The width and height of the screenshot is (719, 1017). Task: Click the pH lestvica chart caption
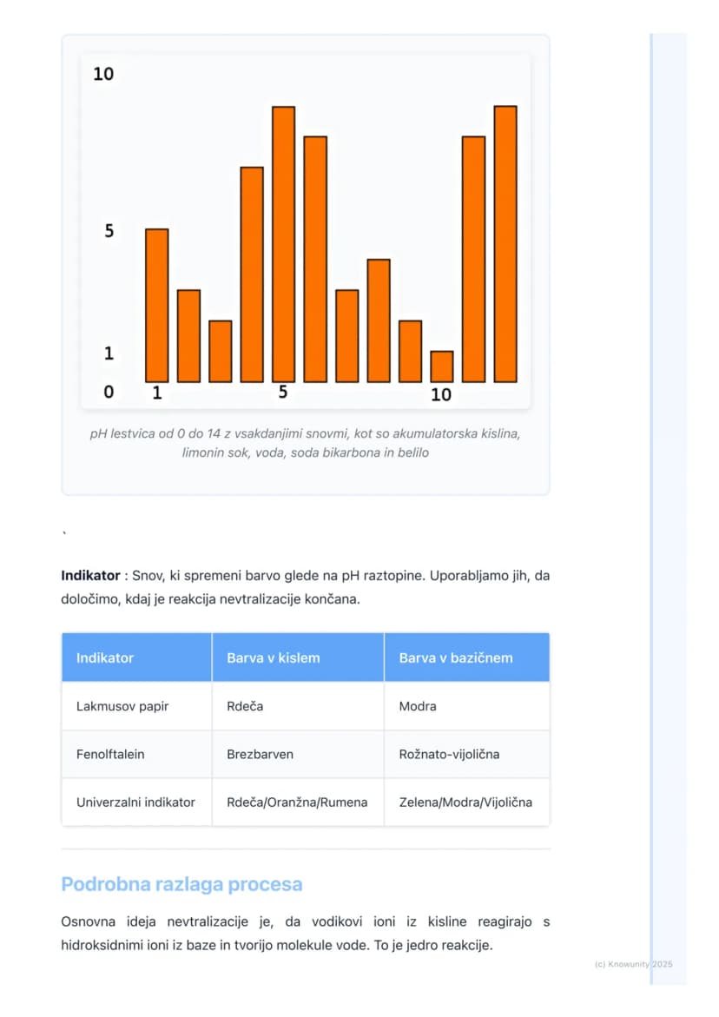click(306, 443)
